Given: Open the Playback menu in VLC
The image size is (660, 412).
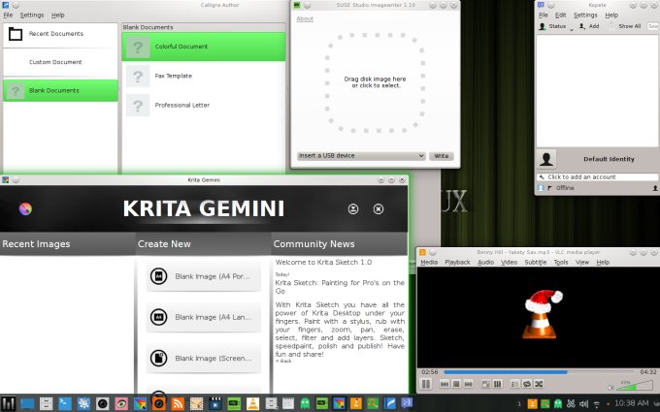Looking at the screenshot, I should point(457,263).
